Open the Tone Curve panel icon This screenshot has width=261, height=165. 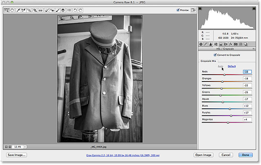tap(207, 44)
